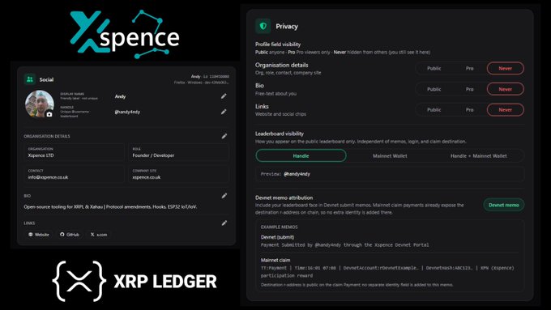The height and width of the screenshot is (310, 551).
Task: Edit the Bio via pencil icon
Action: [x=224, y=196]
